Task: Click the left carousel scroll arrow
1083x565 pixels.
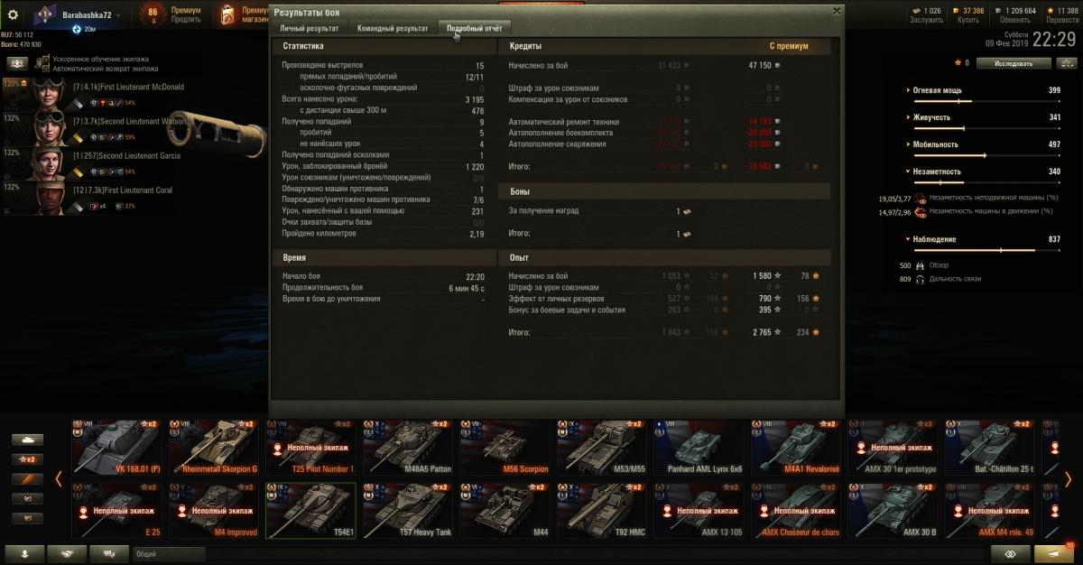Action: (x=59, y=478)
